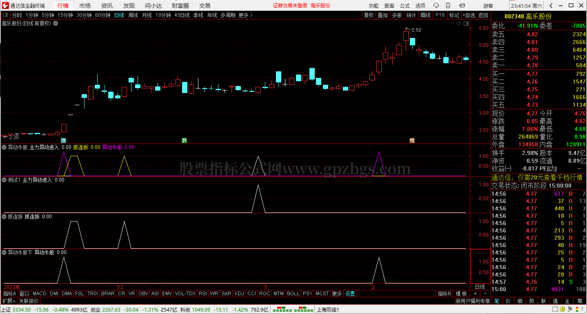Open the 多周期 period option

228,15
